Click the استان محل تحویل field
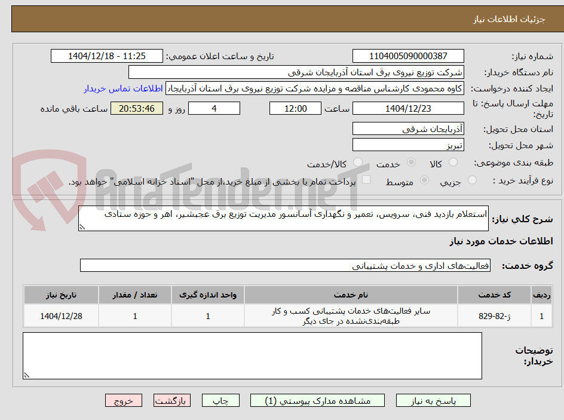The height and width of the screenshot is (420, 564). tap(408, 128)
